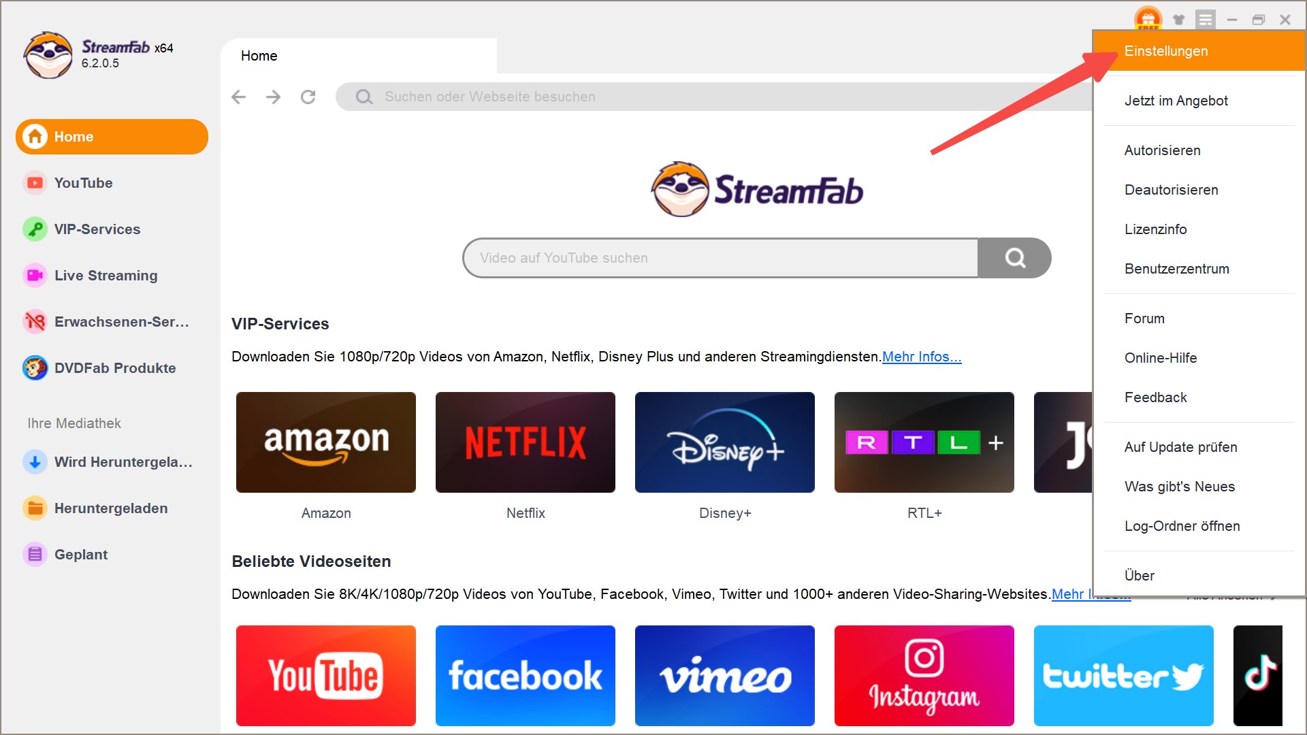Viewport: 1307px width, 735px height.
Task: Select Jetzt im Angebot menu entry
Action: click(x=1199, y=101)
